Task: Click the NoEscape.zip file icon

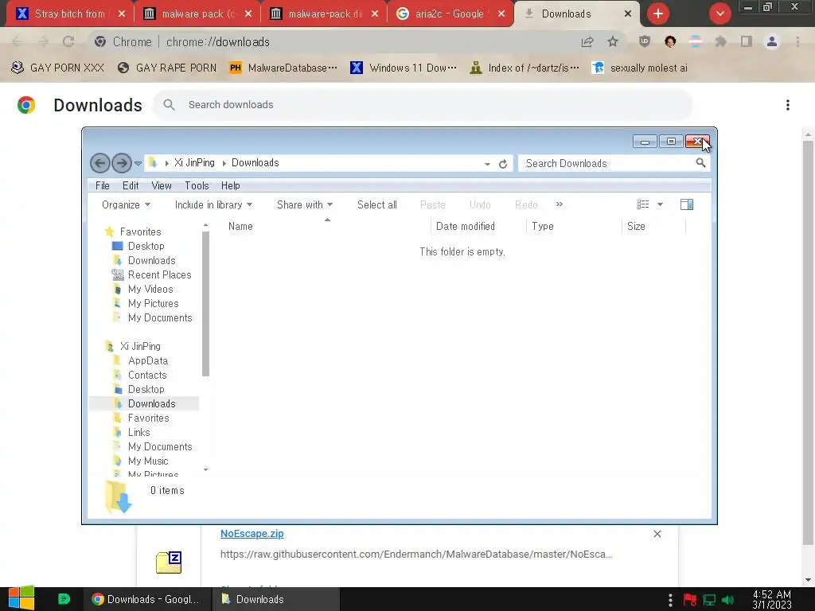Action: (x=169, y=562)
